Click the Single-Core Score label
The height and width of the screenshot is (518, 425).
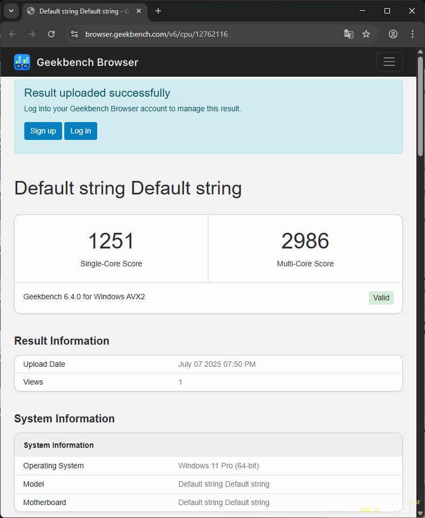pos(111,264)
